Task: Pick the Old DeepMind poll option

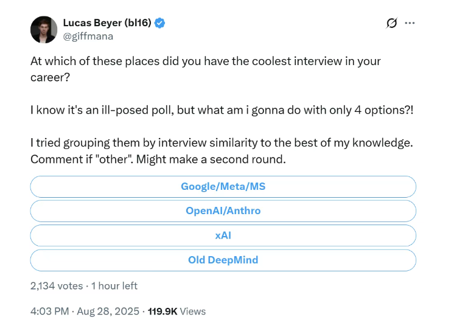Action: (223, 260)
